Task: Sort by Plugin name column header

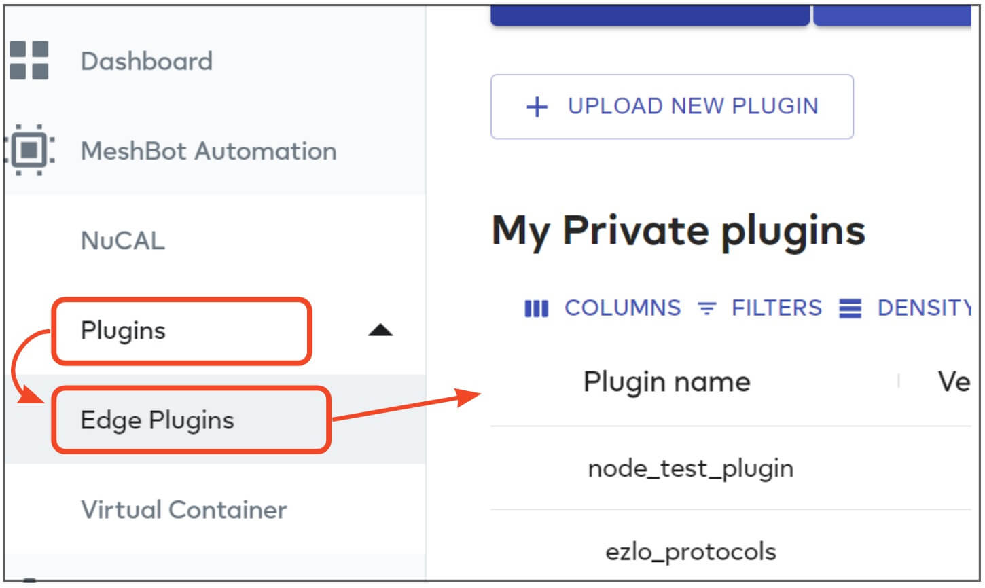Action: (666, 382)
